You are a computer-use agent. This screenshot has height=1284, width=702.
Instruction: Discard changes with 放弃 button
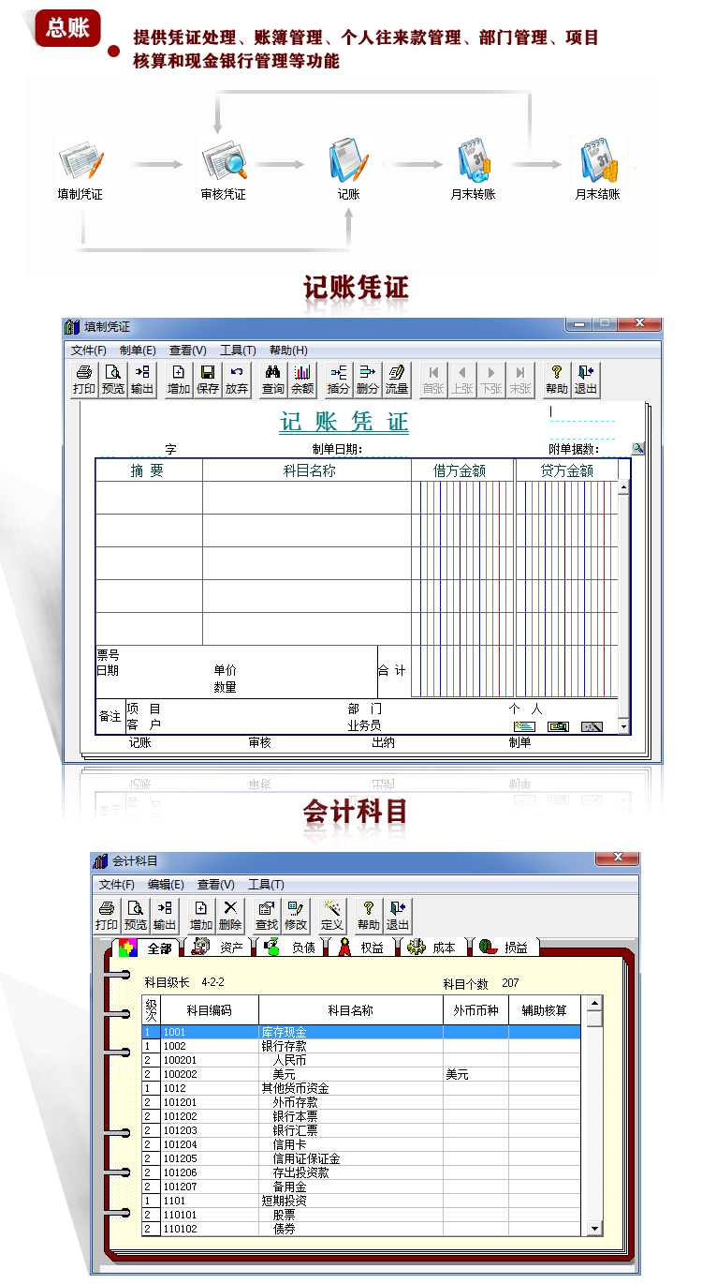tap(237, 380)
